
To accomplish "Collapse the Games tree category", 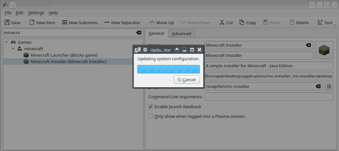I will tap(6, 42).
